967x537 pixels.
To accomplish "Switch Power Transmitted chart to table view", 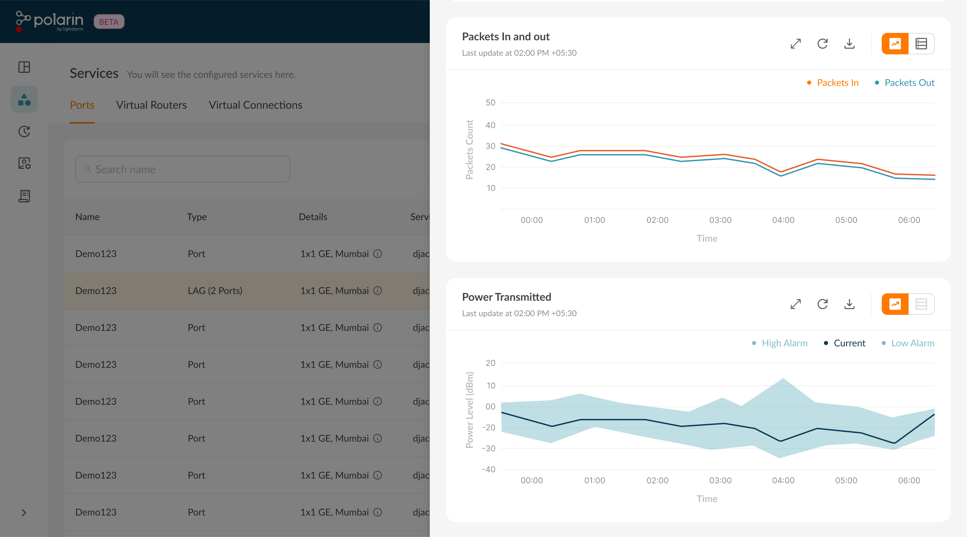I will (921, 304).
